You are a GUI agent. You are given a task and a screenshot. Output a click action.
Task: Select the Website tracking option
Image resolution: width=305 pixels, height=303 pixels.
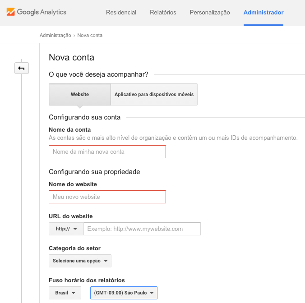tap(80, 95)
